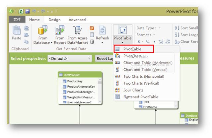The image size is (212, 138).
Task: Open Undo history dropdown arrow
Action: tap(38, 12)
